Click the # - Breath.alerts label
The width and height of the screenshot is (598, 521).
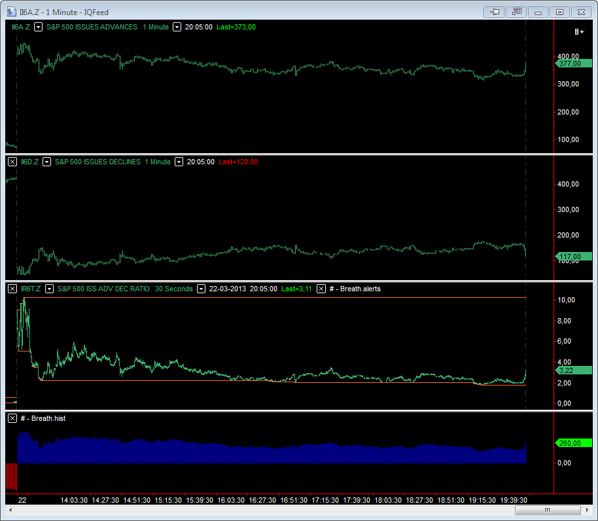point(355,289)
